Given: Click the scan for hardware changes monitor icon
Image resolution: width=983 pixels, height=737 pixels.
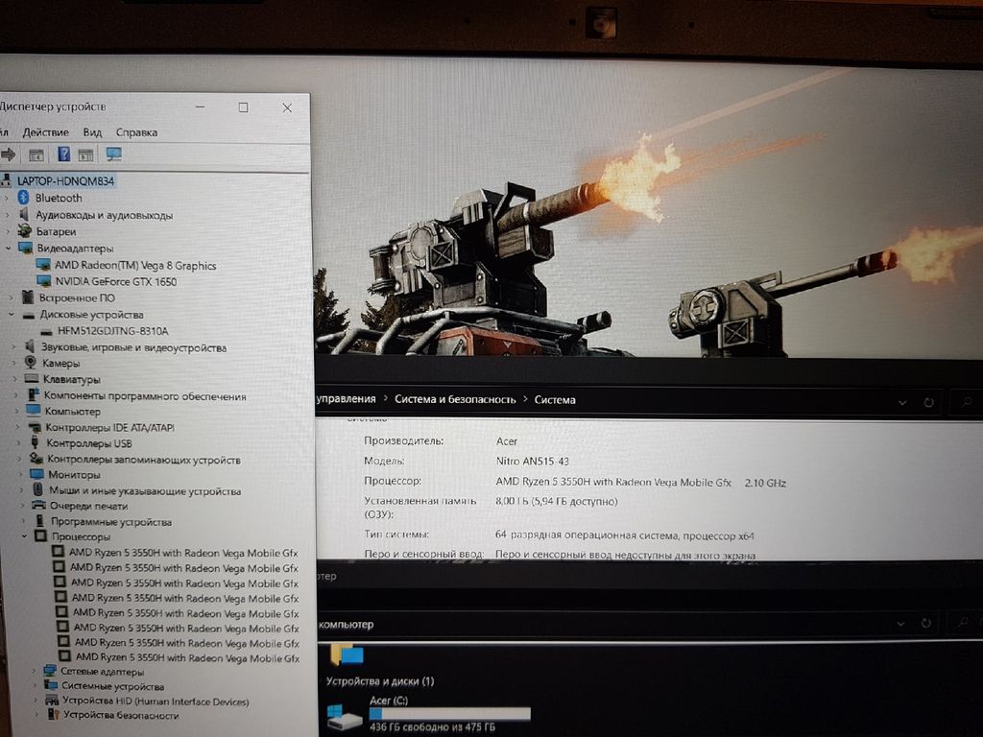Looking at the screenshot, I should 114,155.
